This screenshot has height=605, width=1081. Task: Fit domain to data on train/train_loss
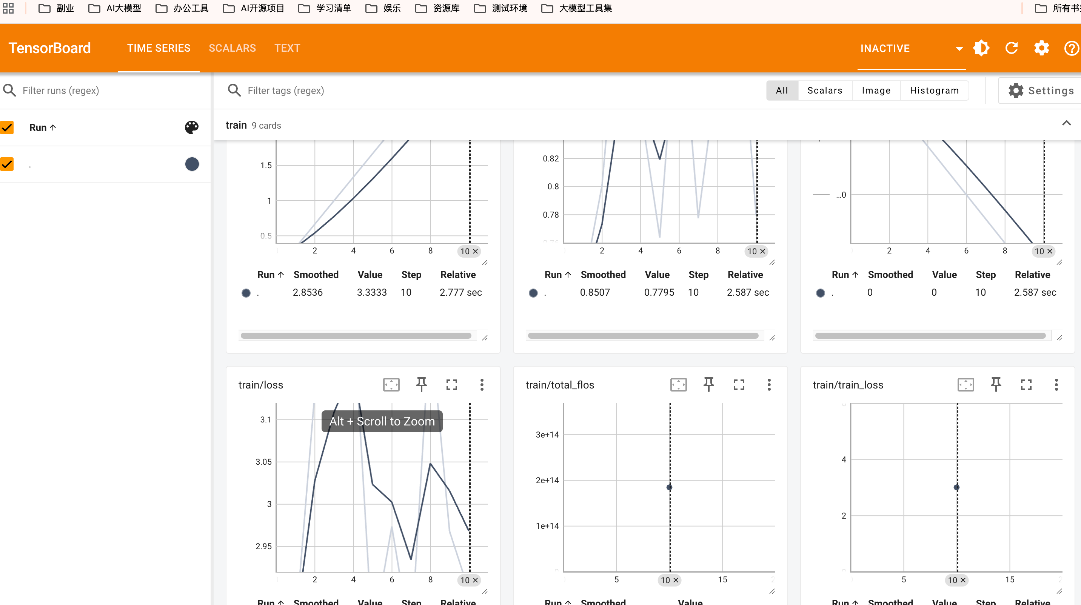click(965, 384)
